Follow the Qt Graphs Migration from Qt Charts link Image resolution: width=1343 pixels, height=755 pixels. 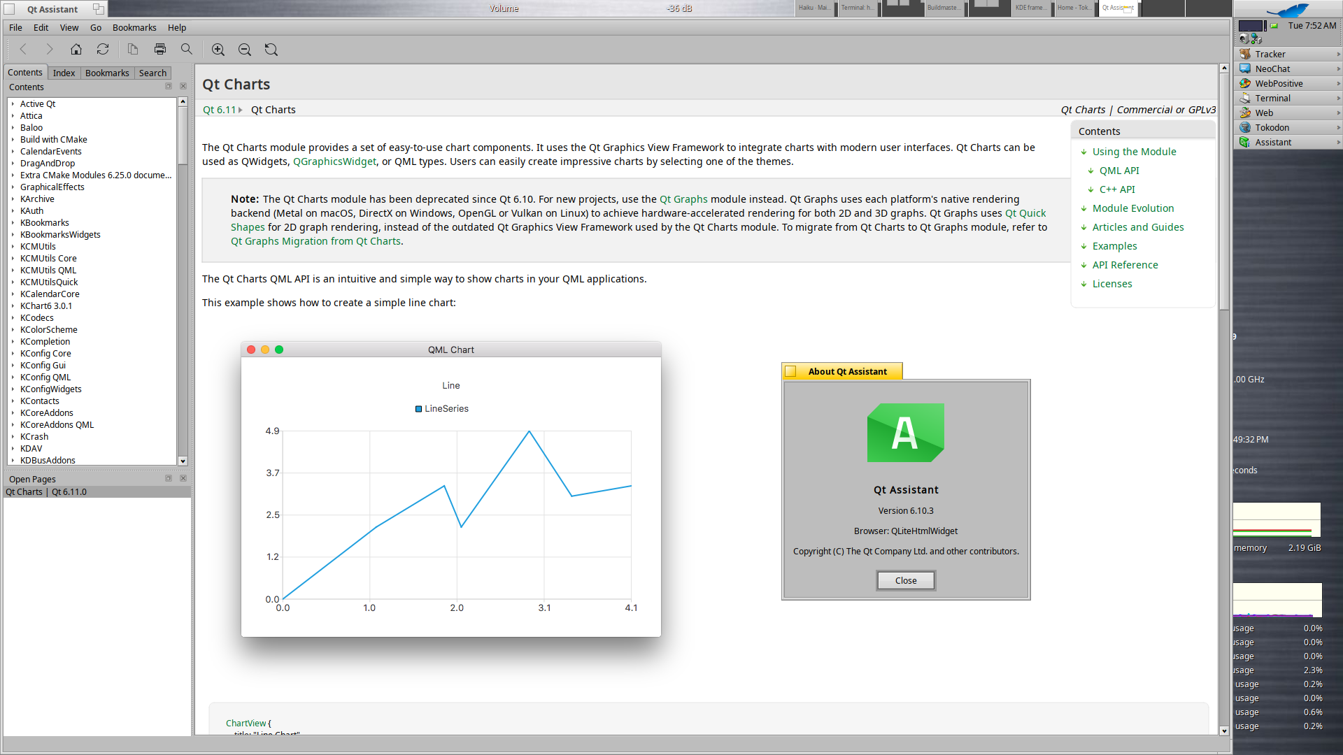coord(316,241)
